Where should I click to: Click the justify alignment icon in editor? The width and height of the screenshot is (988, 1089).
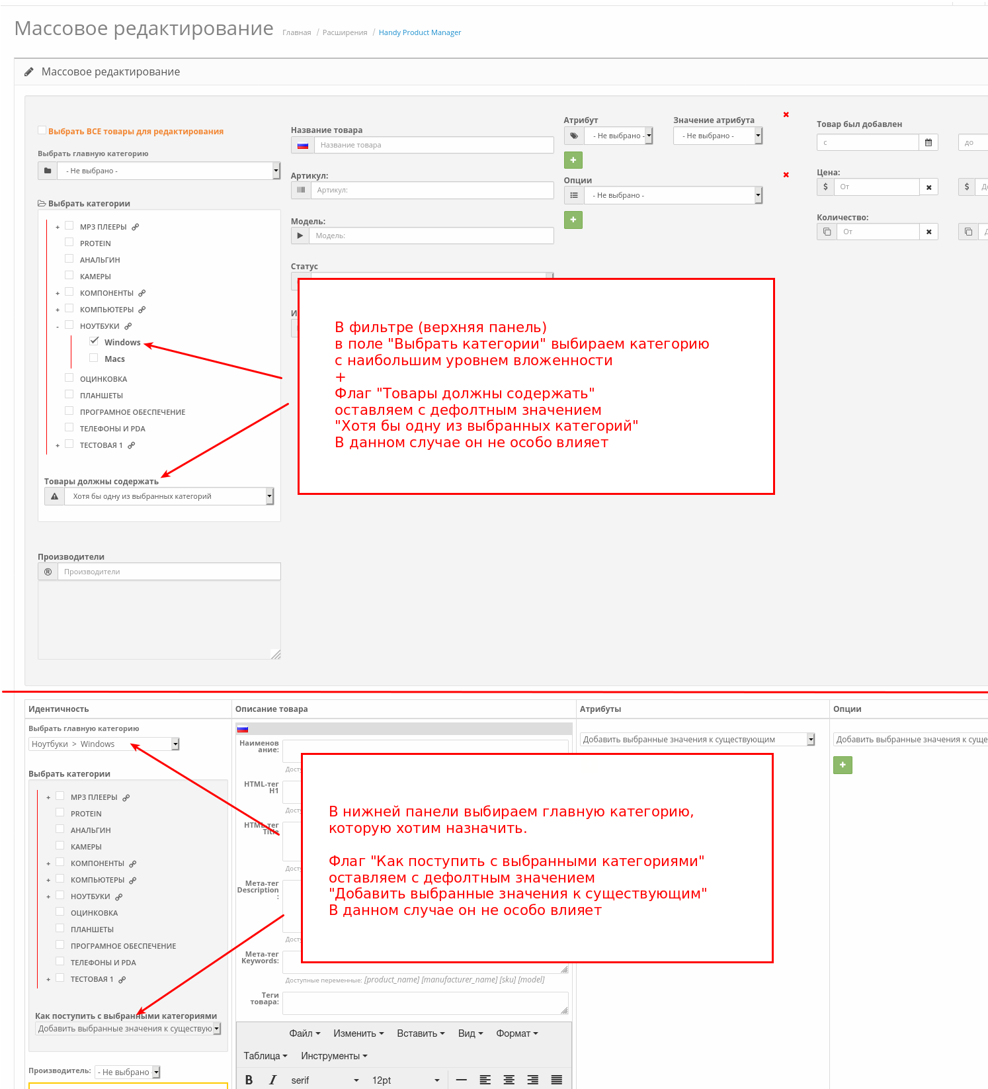pyautogui.click(x=556, y=1080)
